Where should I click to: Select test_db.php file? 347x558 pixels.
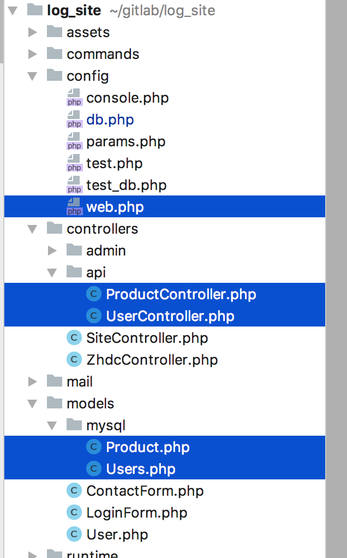coord(126,185)
